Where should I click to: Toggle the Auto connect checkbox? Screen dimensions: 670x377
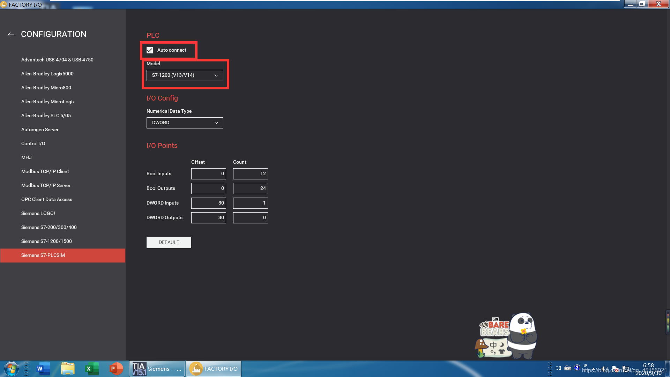pyautogui.click(x=150, y=50)
